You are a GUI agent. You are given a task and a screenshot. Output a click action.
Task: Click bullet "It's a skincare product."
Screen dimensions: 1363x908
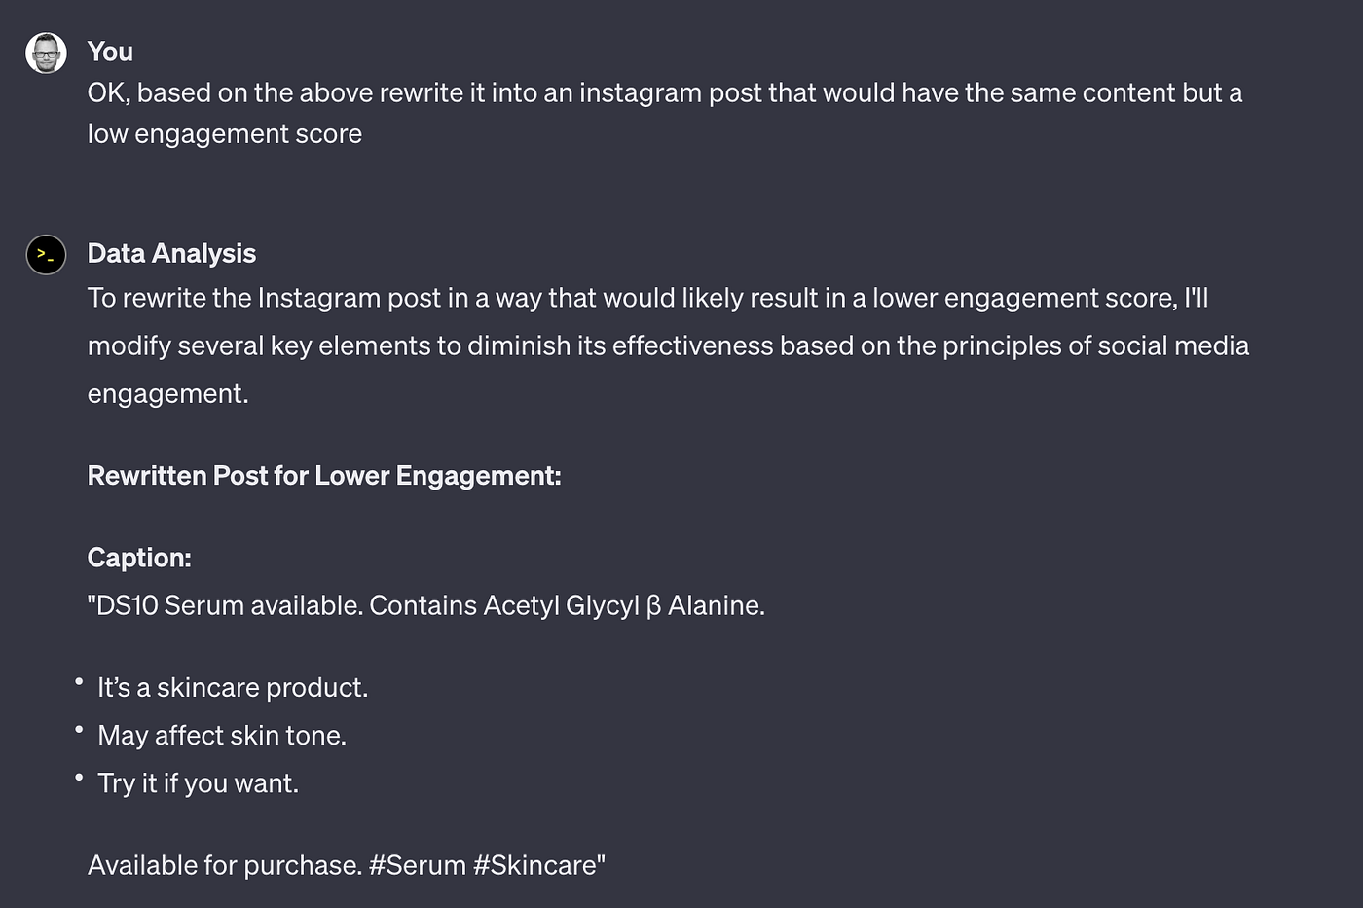coord(233,687)
